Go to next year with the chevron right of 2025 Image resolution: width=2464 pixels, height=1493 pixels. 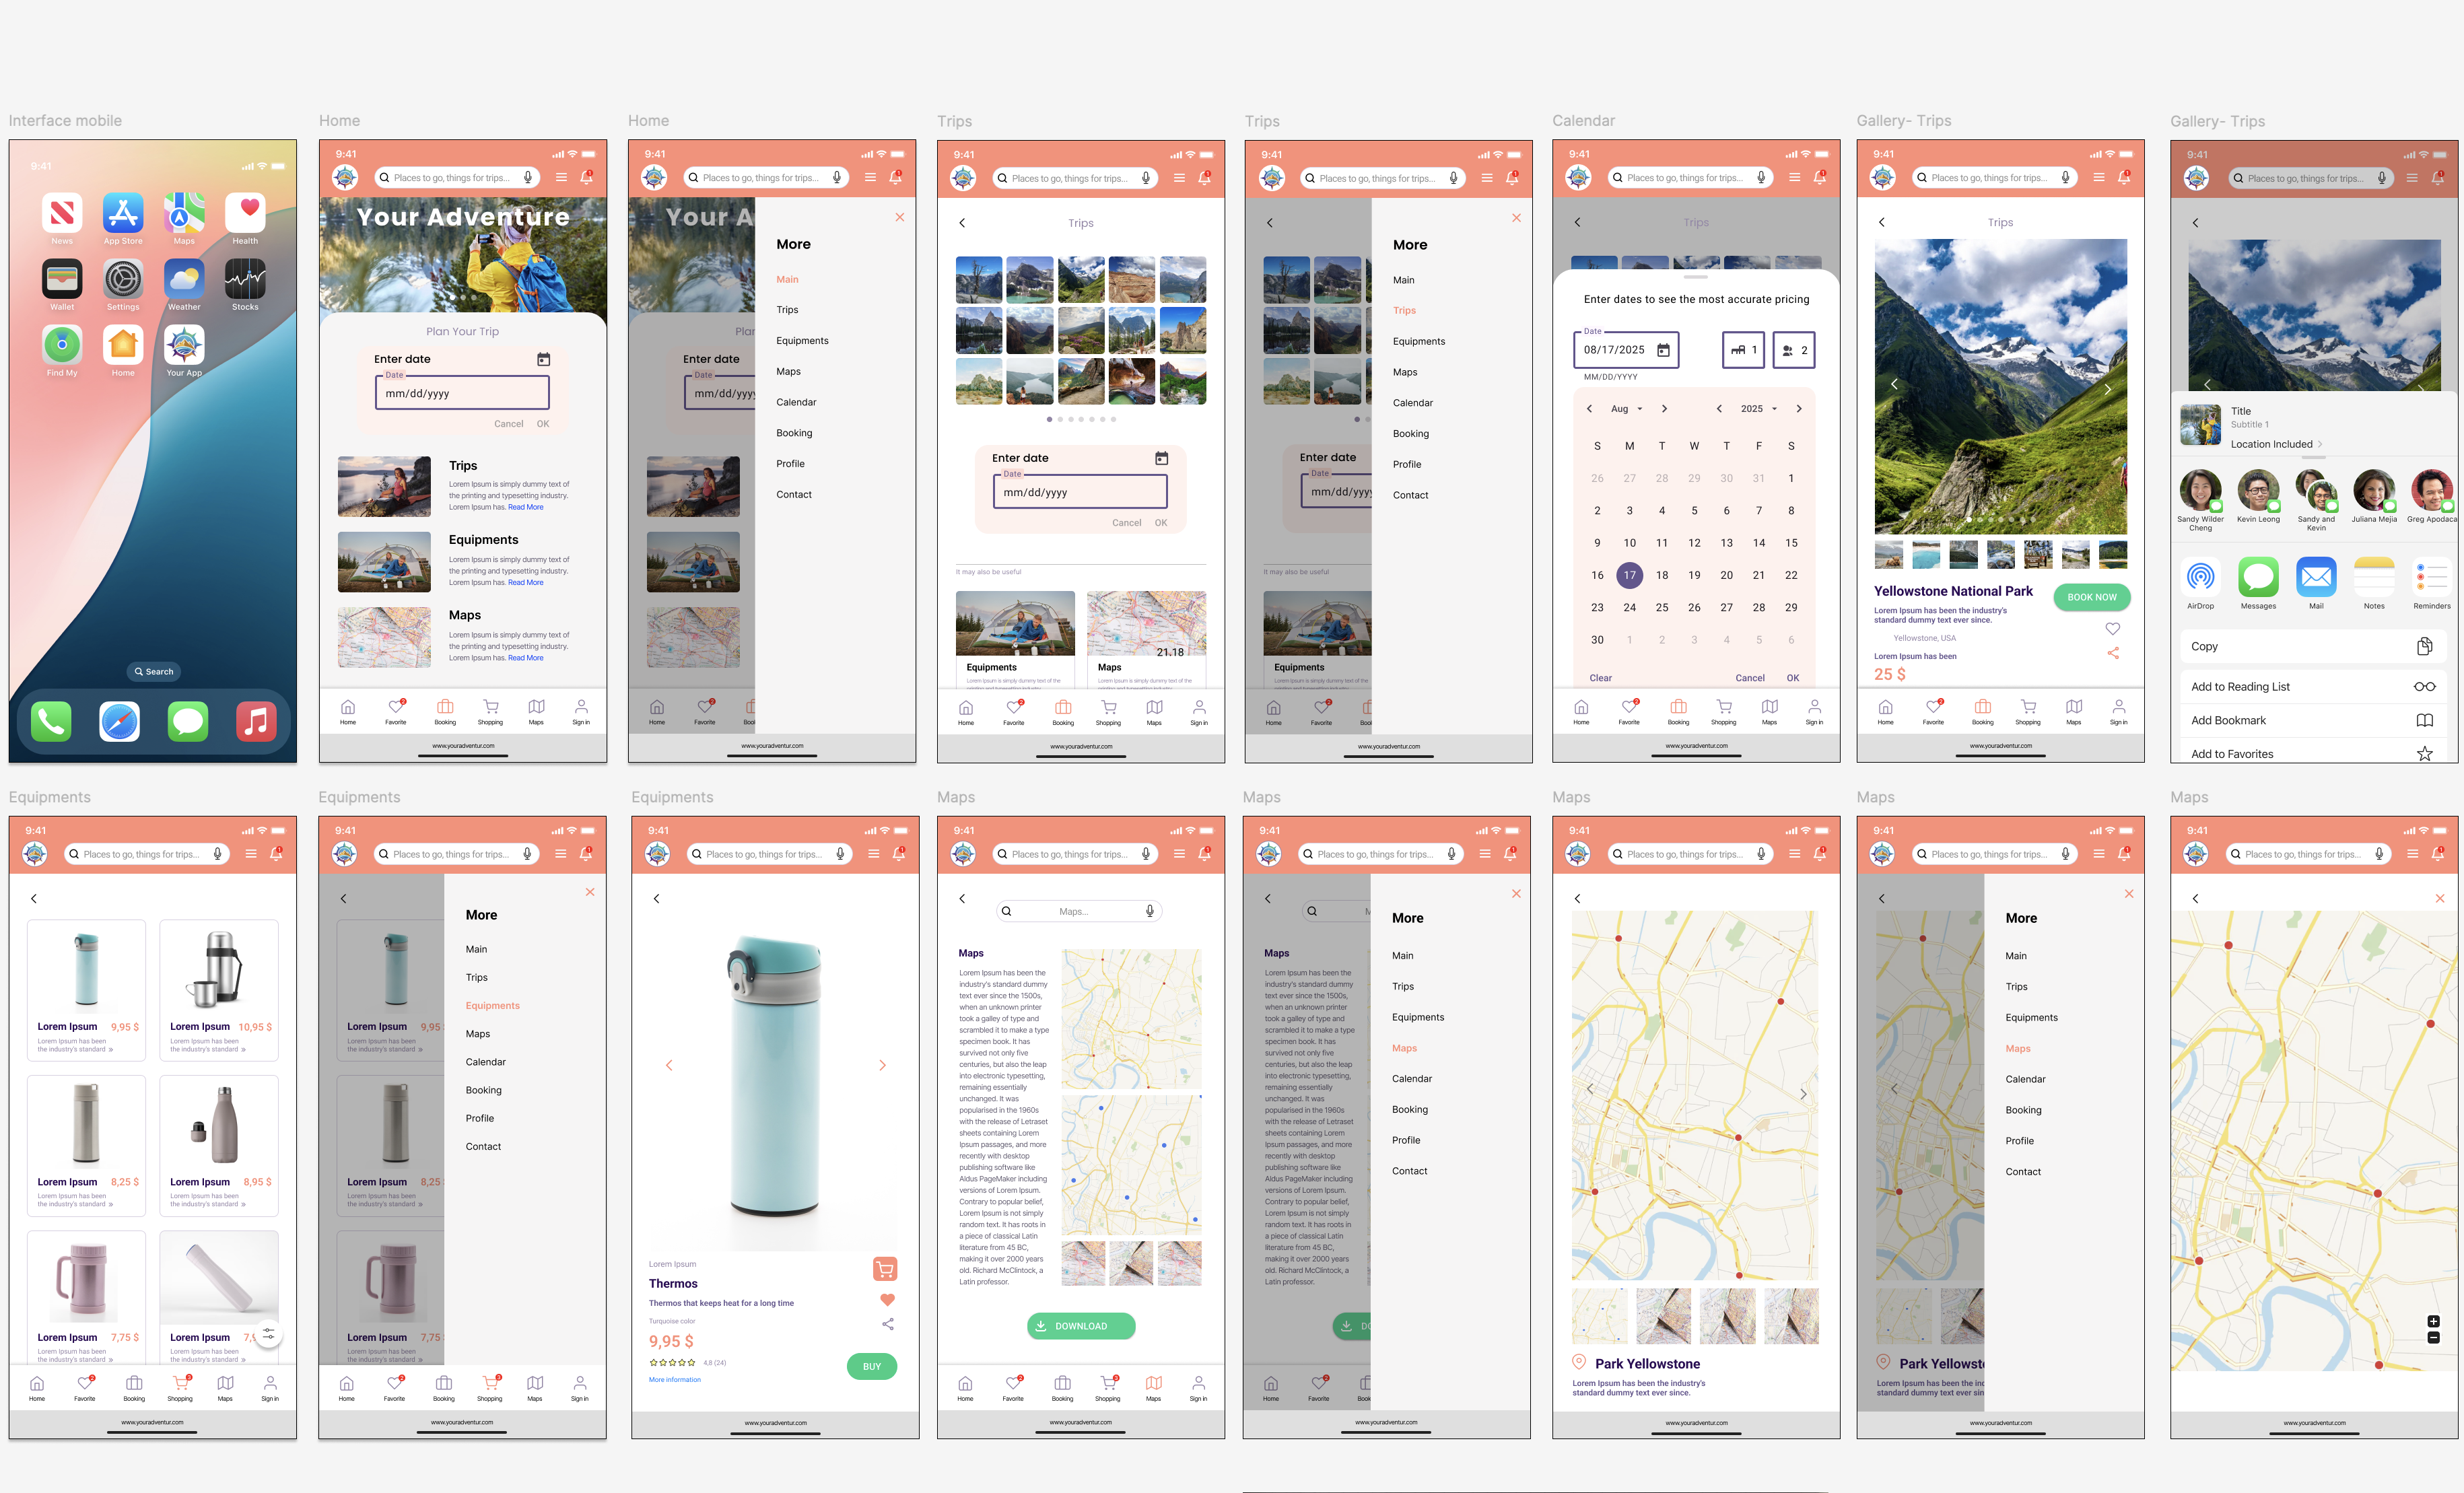(1798, 408)
